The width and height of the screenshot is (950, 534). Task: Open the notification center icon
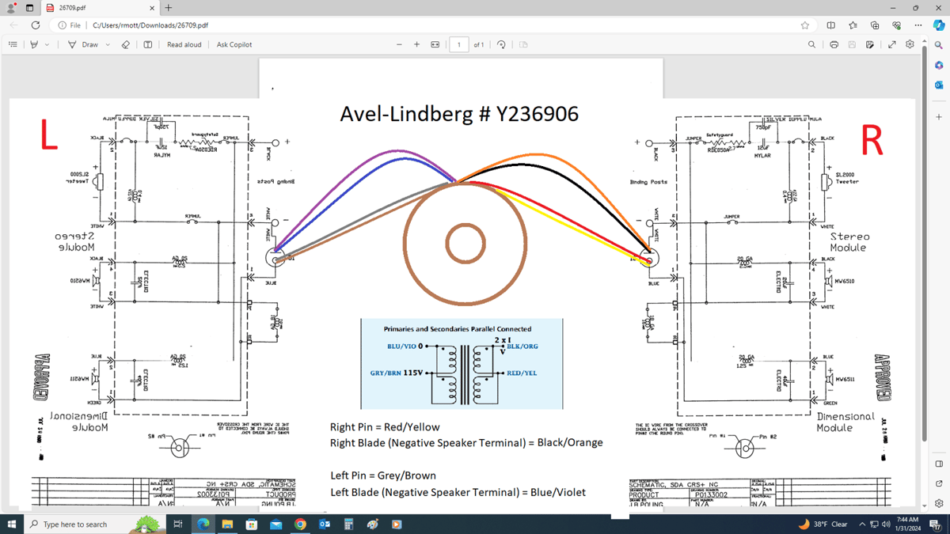(937, 525)
